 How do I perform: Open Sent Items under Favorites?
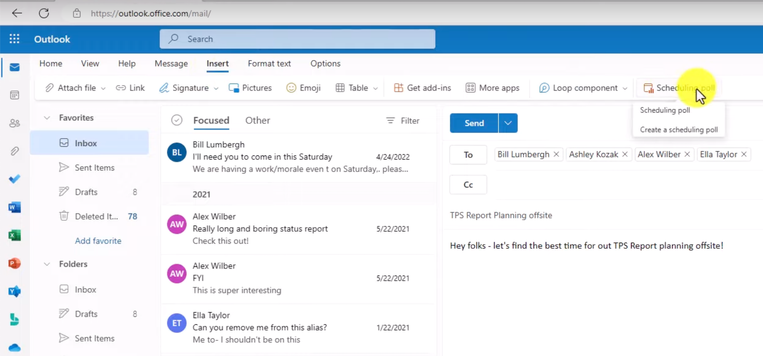click(x=89, y=168)
